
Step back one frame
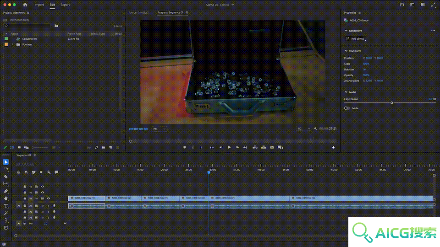(221, 147)
